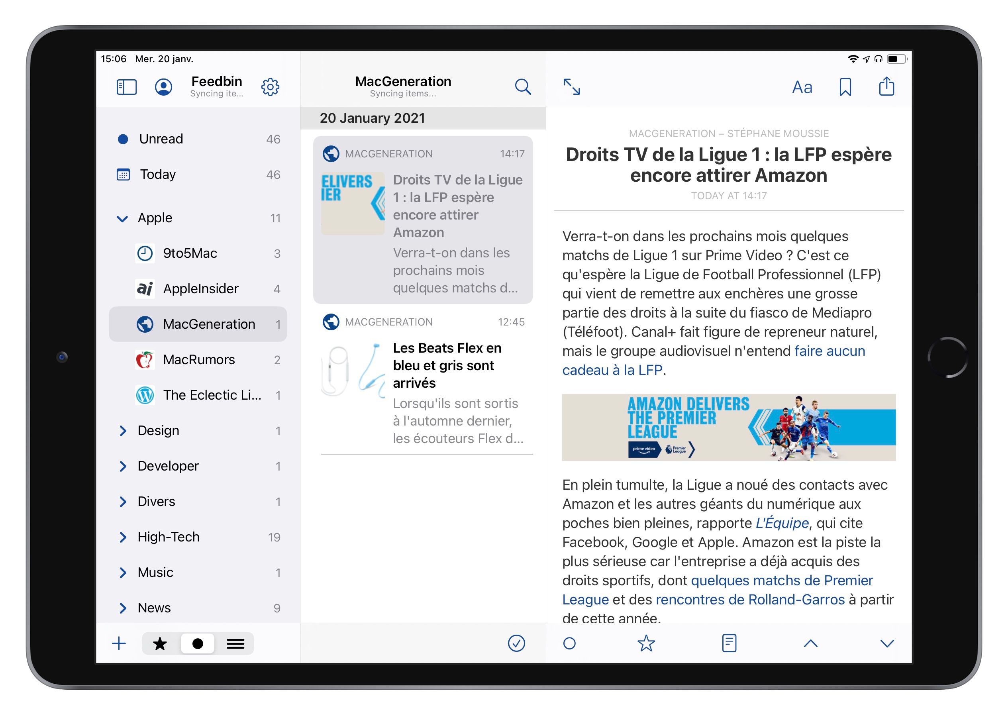The image size is (1008, 714).
Task: Share the current article
Action: (x=886, y=86)
